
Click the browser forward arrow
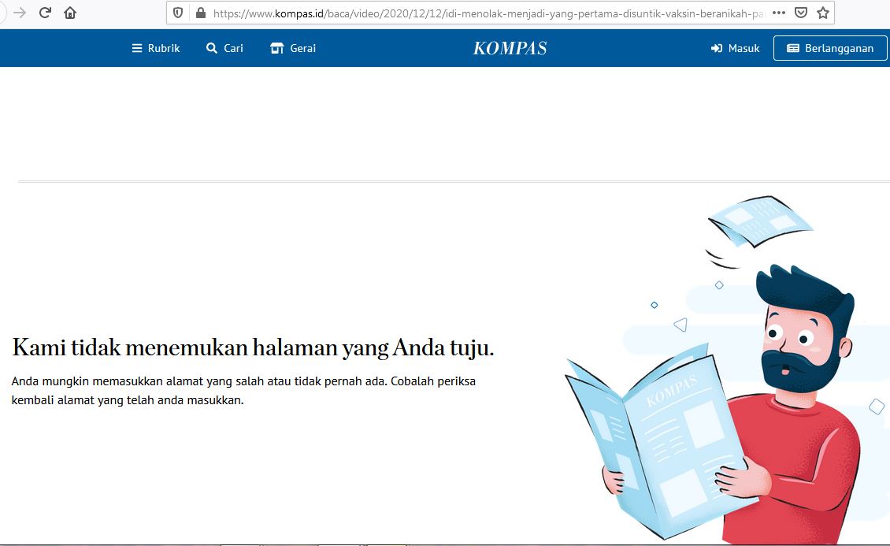click(20, 13)
